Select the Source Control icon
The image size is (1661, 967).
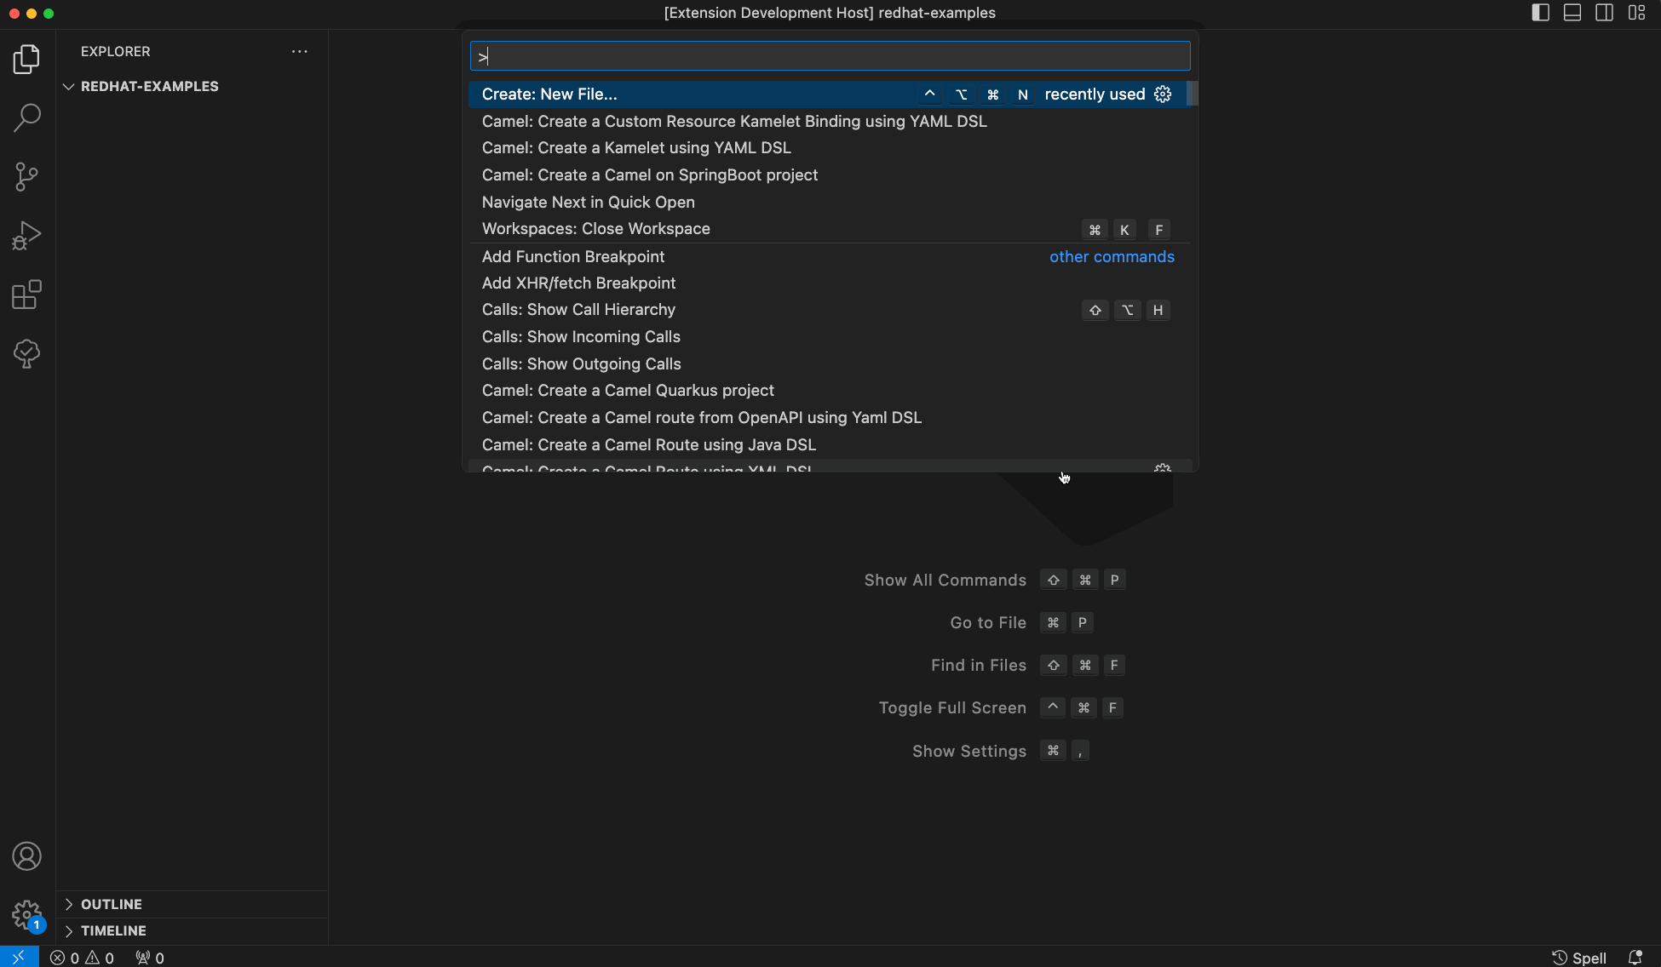tap(27, 176)
